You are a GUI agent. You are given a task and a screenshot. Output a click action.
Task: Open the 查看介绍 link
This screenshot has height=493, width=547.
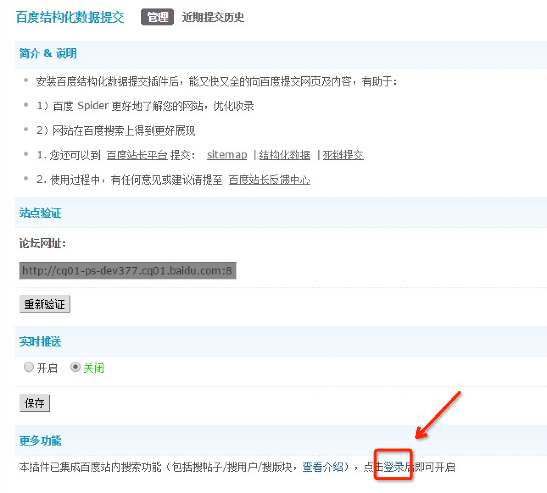tap(323, 467)
